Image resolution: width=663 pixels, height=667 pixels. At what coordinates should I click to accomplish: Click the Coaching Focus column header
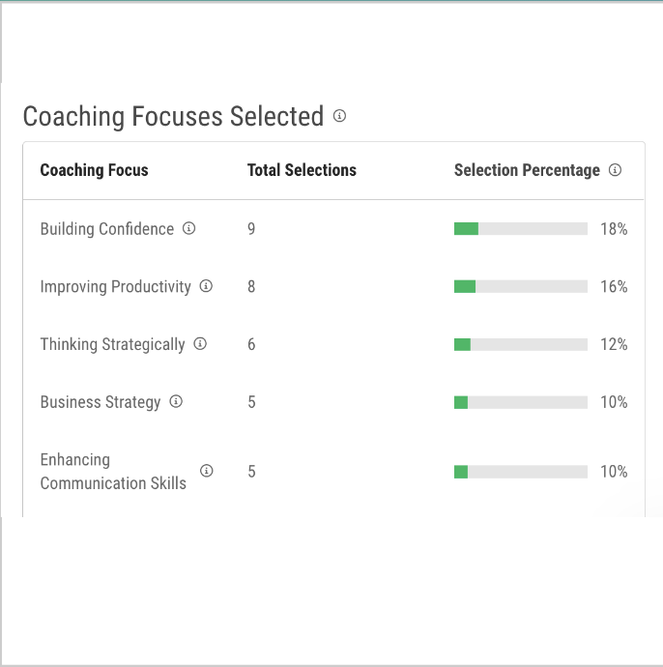(x=94, y=170)
